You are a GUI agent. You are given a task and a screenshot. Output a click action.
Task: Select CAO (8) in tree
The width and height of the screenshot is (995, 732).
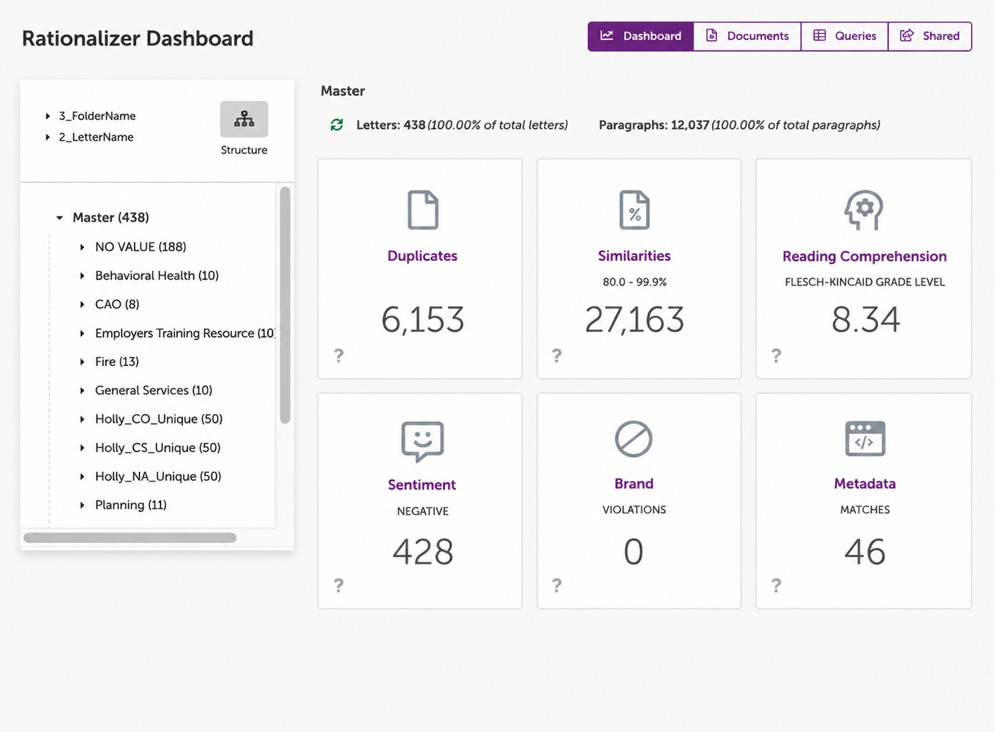tap(117, 304)
